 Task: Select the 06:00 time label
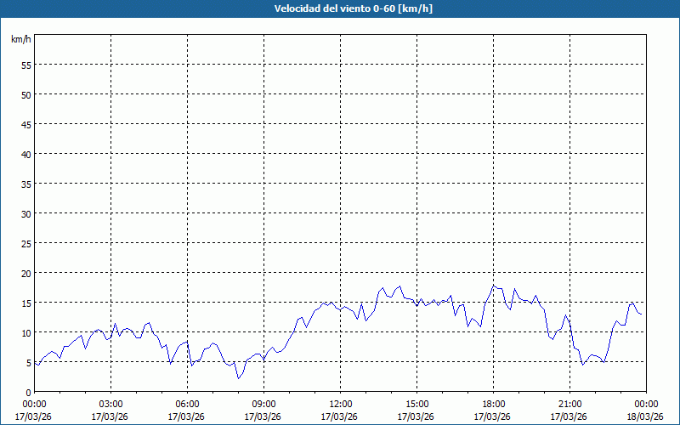click(x=187, y=404)
